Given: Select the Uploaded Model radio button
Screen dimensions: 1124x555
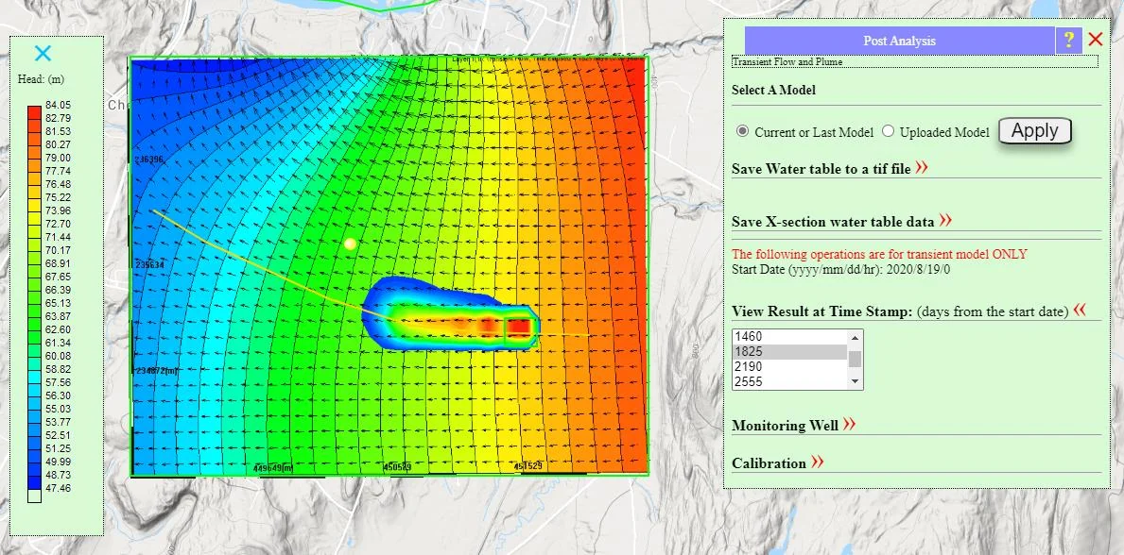Looking at the screenshot, I should pos(889,131).
